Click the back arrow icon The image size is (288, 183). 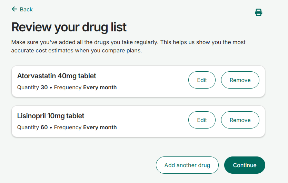(14, 9)
